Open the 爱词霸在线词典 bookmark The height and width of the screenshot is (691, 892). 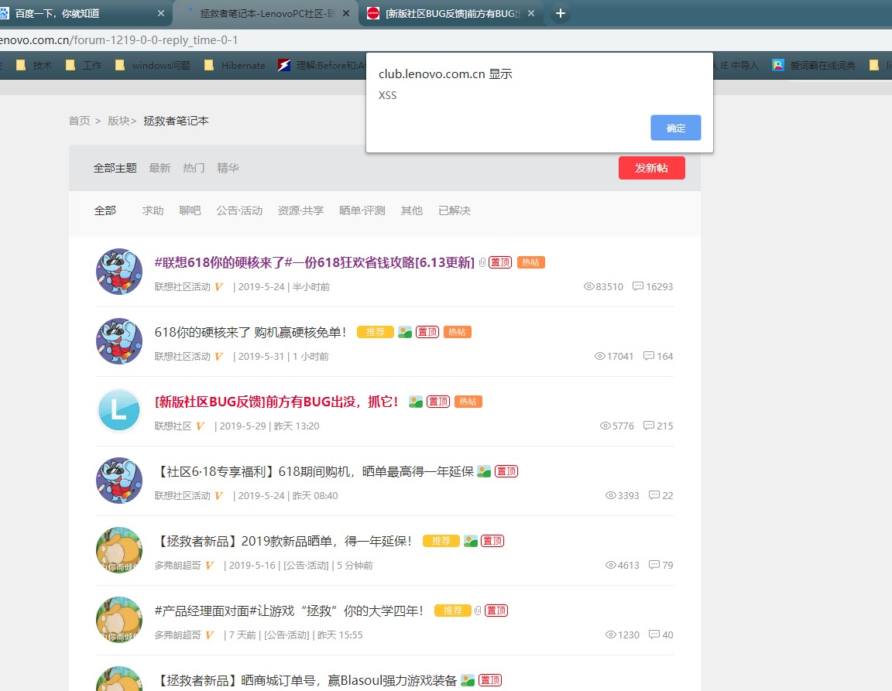[x=814, y=66]
